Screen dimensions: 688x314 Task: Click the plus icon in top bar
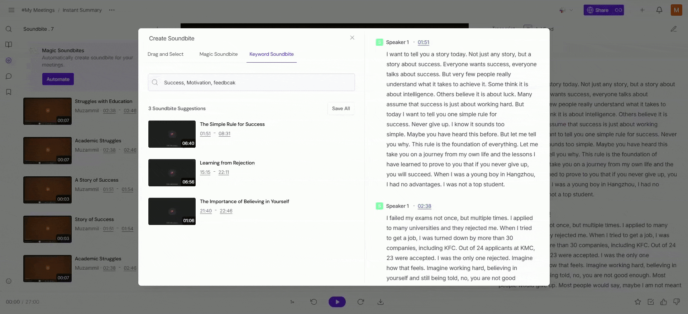tap(642, 10)
